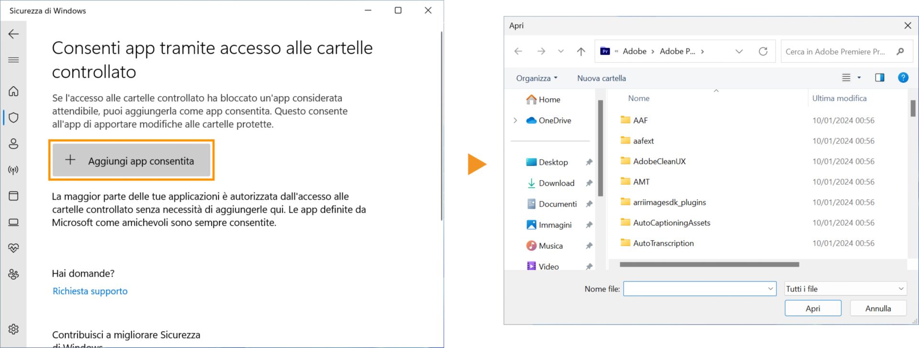Open device performance heart icon
The image size is (919, 348).
pyautogui.click(x=13, y=248)
